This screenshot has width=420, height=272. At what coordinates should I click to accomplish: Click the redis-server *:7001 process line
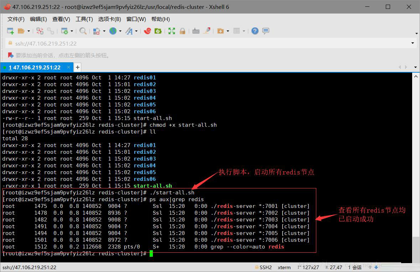pos(156,206)
